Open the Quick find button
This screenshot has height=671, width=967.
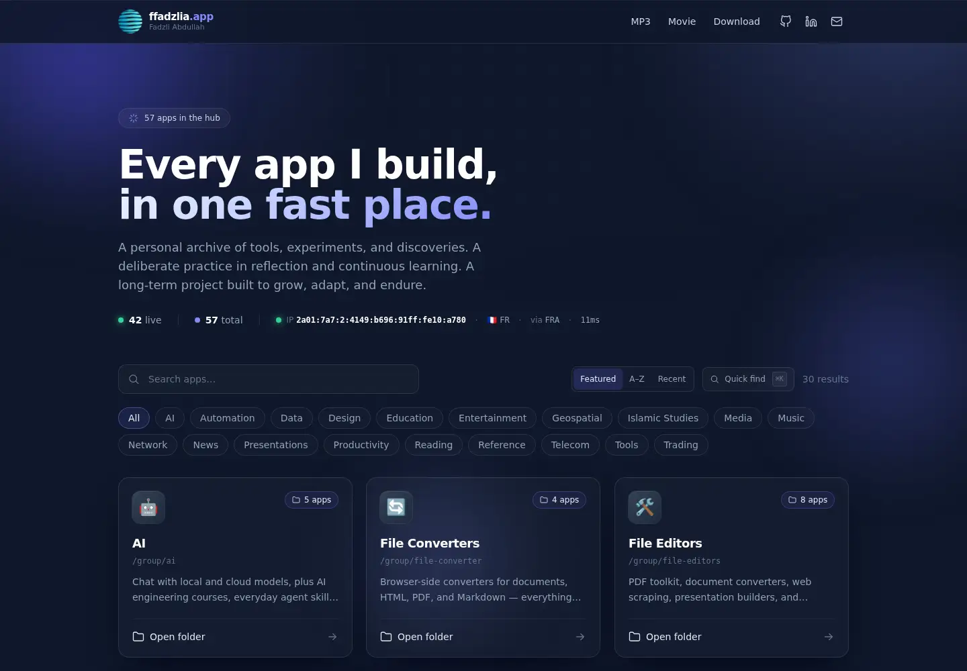tap(748, 379)
